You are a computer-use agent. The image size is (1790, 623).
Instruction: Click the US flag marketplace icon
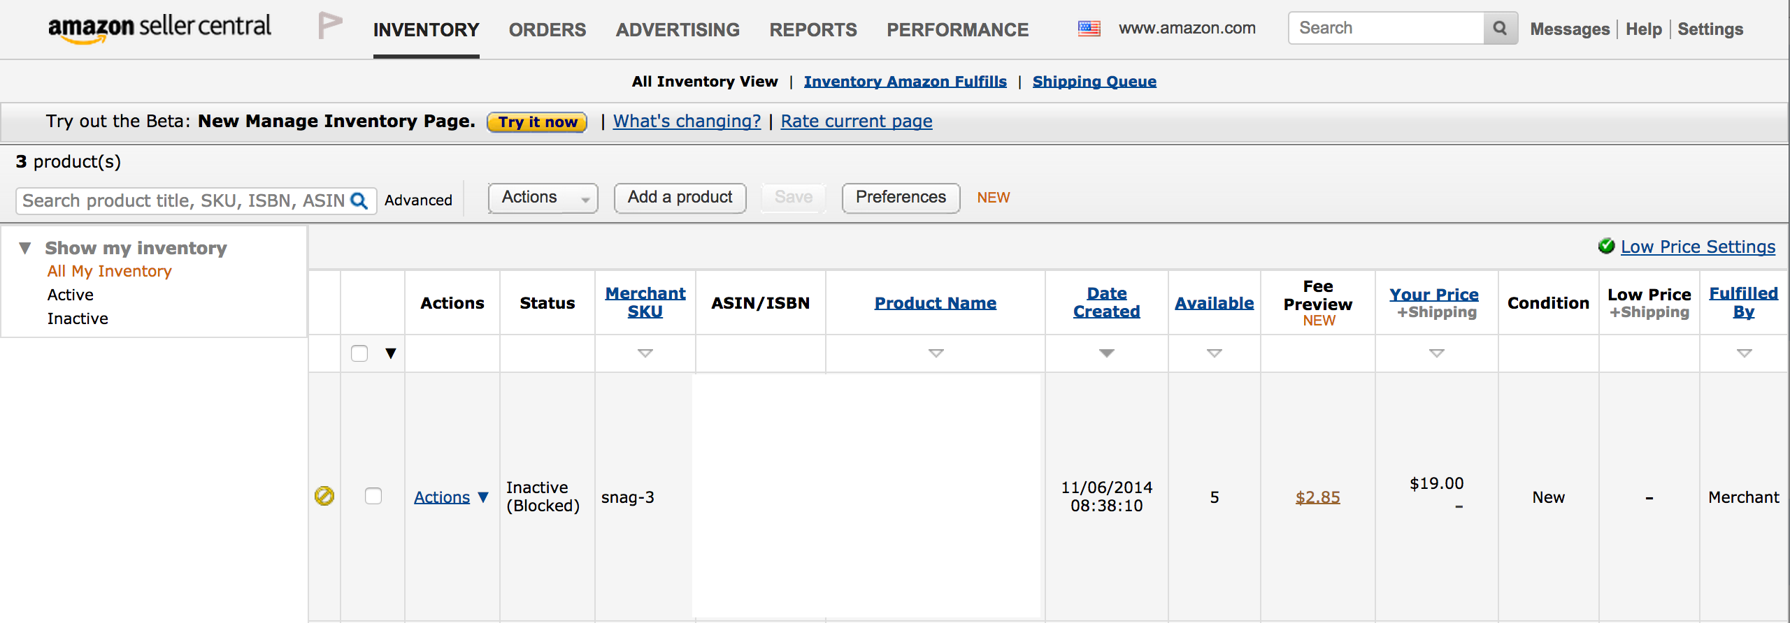click(x=1089, y=29)
